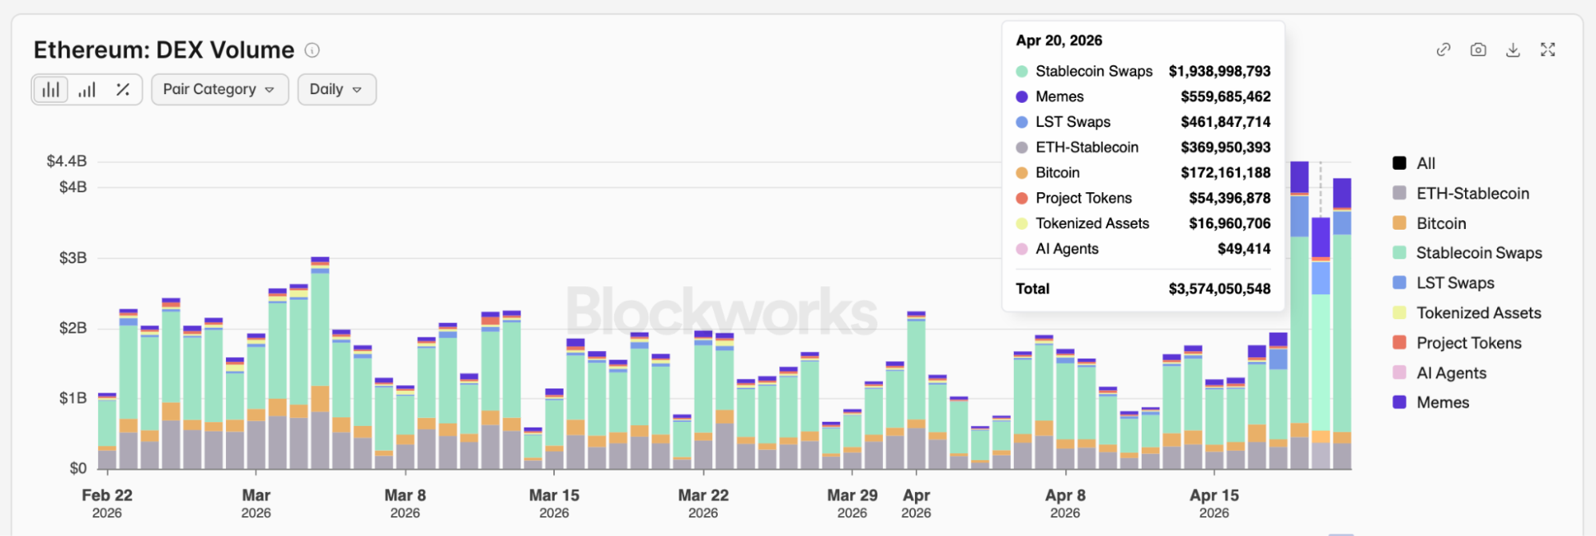Toggle Stablecoin Swaps legend entry
This screenshot has width=1596, height=536.
point(1478,253)
